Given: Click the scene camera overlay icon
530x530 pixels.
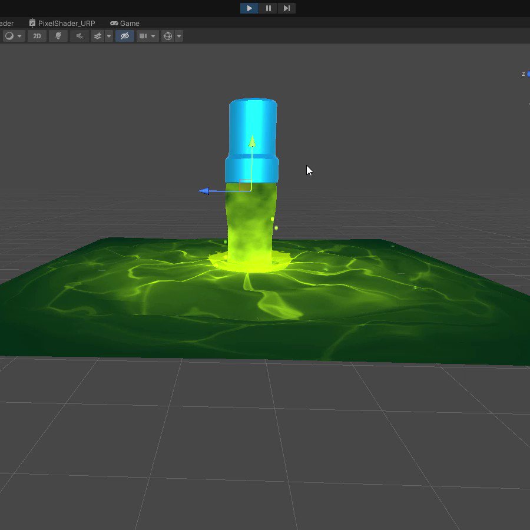Looking at the screenshot, I should [x=142, y=36].
